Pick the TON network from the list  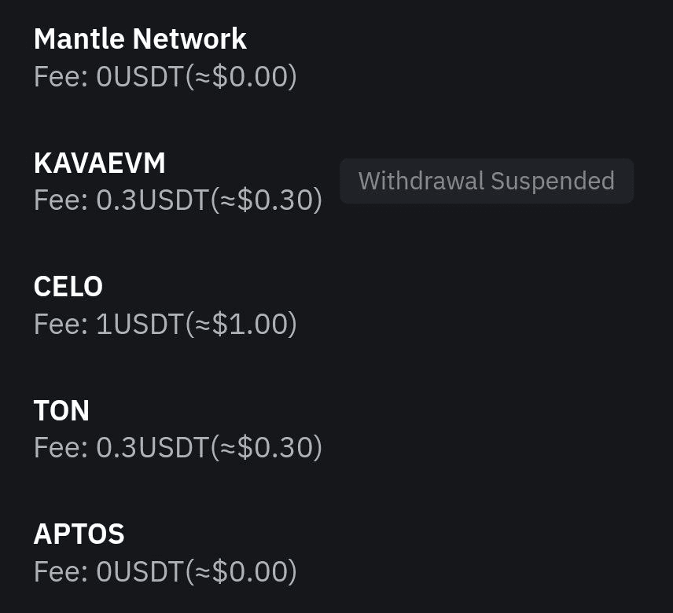point(336,428)
